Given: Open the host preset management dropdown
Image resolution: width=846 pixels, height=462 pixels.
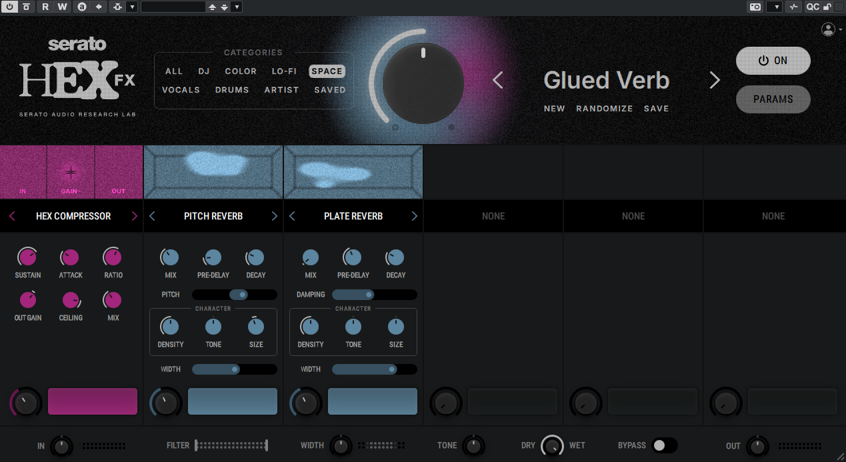Looking at the screenshot, I should coord(237,7).
